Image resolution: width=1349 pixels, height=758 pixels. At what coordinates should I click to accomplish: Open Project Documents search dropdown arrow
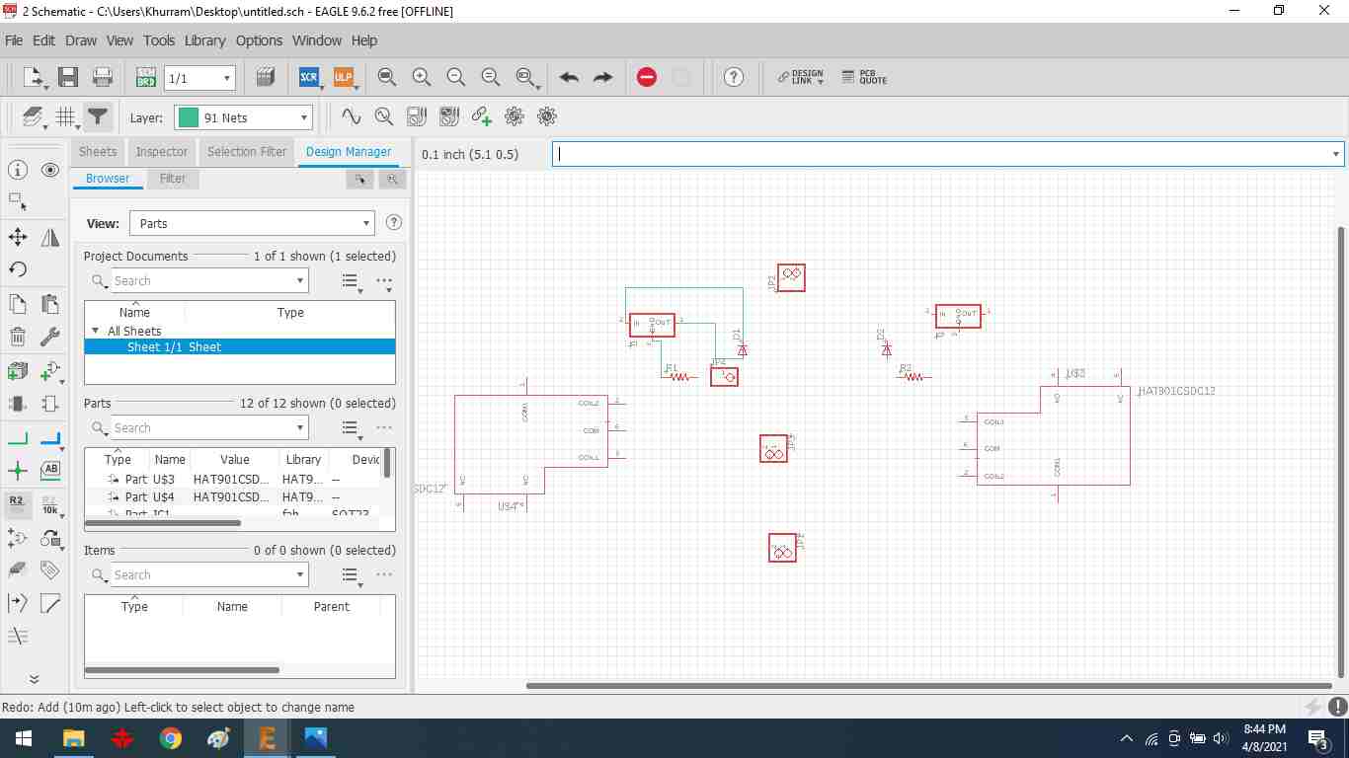(300, 280)
